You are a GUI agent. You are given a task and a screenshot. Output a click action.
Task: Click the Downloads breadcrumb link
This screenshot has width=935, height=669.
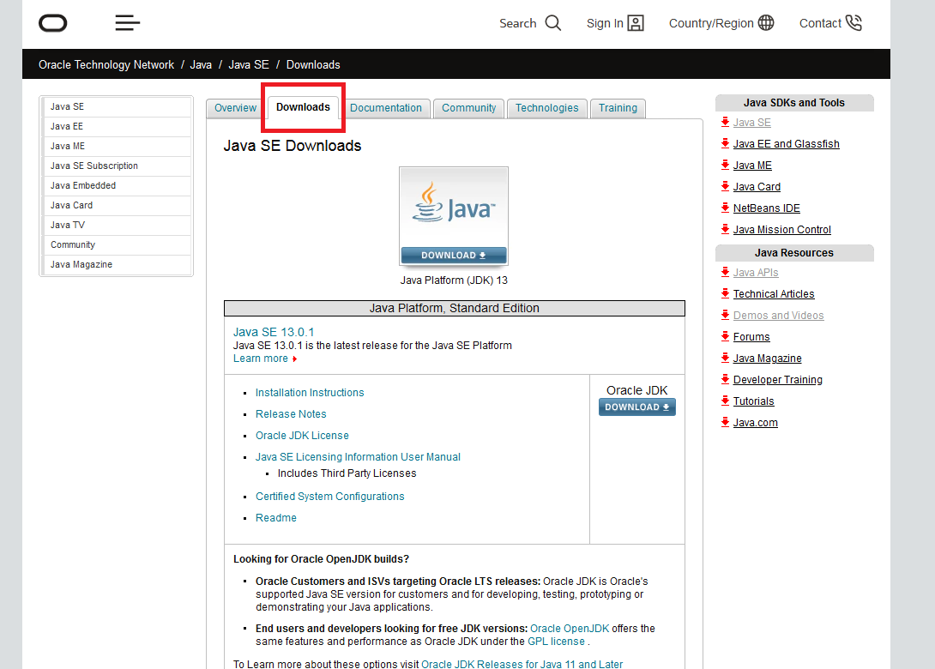[313, 64]
